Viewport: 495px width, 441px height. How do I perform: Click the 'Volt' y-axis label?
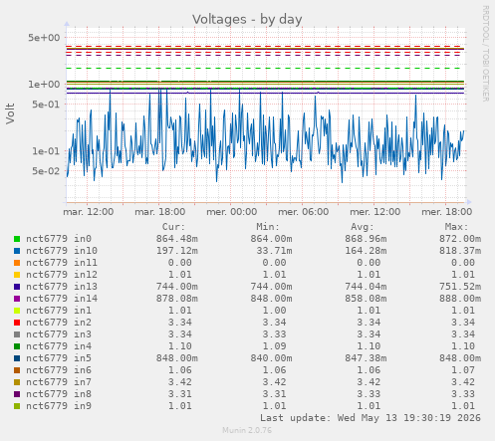pyautogui.click(x=10, y=113)
